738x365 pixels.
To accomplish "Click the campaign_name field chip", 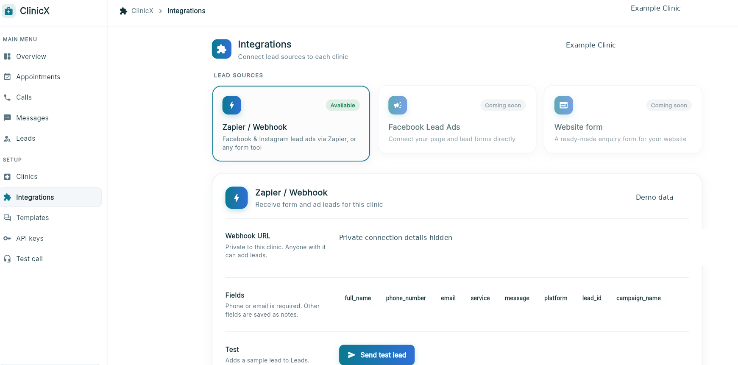I will pyautogui.click(x=638, y=298).
